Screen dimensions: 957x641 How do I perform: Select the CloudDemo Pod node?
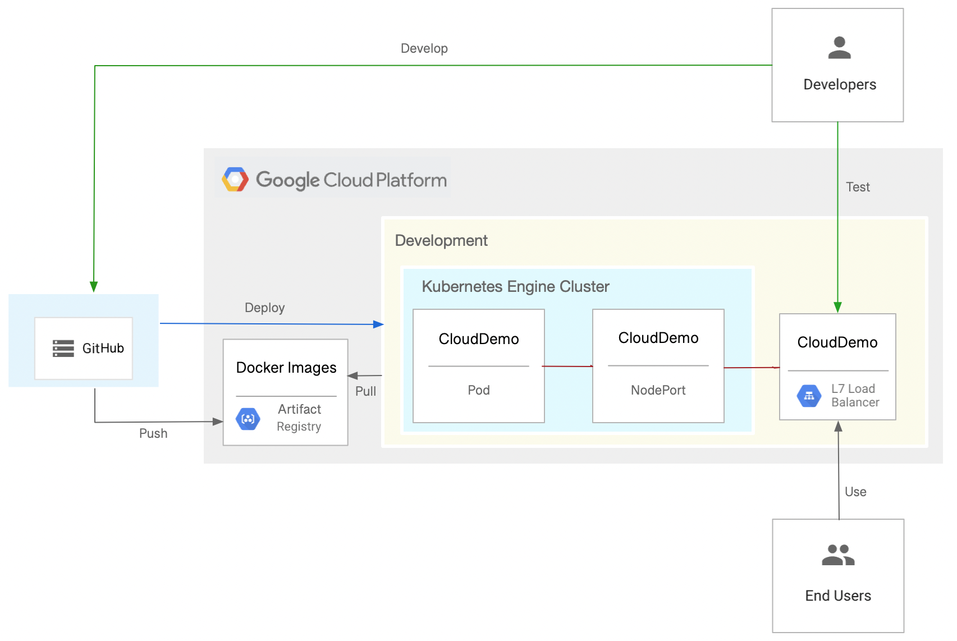(478, 365)
